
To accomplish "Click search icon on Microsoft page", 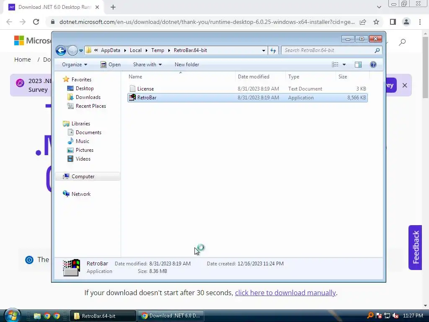I will coord(402,42).
